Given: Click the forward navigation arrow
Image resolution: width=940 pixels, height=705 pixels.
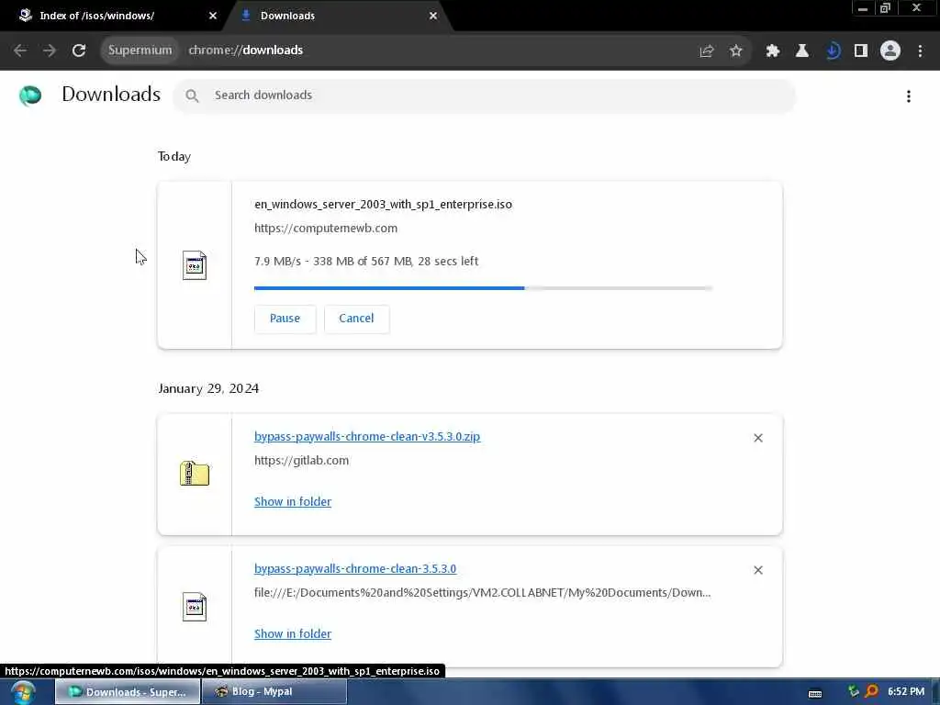Looking at the screenshot, I should tap(50, 50).
